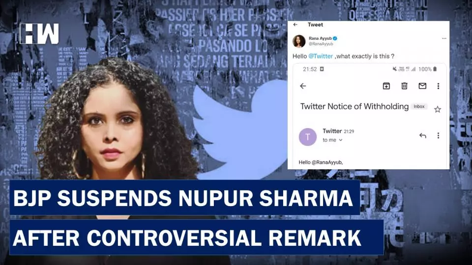The height and width of the screenshot is (265, 472).
Task: Click the reply arrow icon
Action: click(423, 135)
